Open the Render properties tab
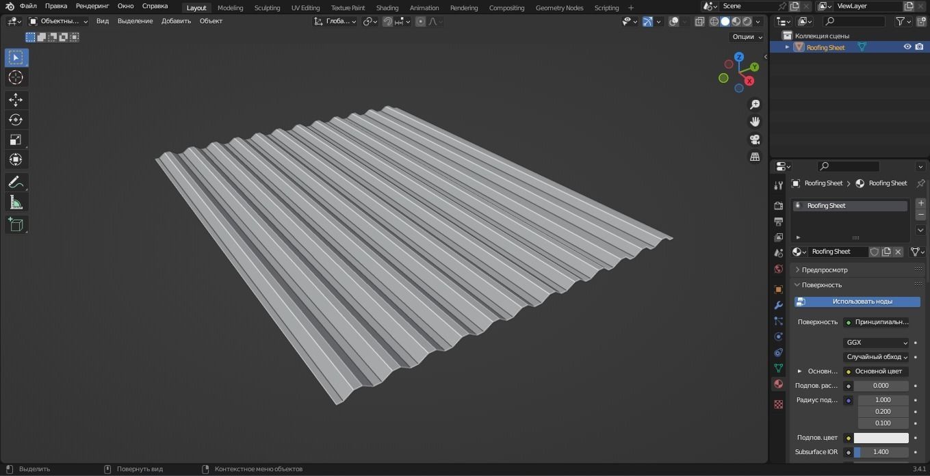 point(778,206)
